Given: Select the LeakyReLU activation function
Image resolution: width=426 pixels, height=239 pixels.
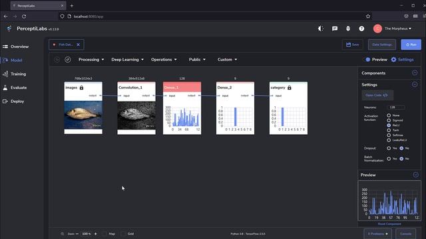Looking at the screenshot, I should pos(389,140).
